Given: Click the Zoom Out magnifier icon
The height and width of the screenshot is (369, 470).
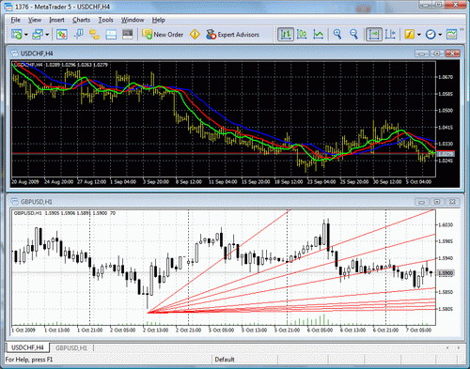Looking at the screenshot, I should pyautogui.click(x=353, y=34).
